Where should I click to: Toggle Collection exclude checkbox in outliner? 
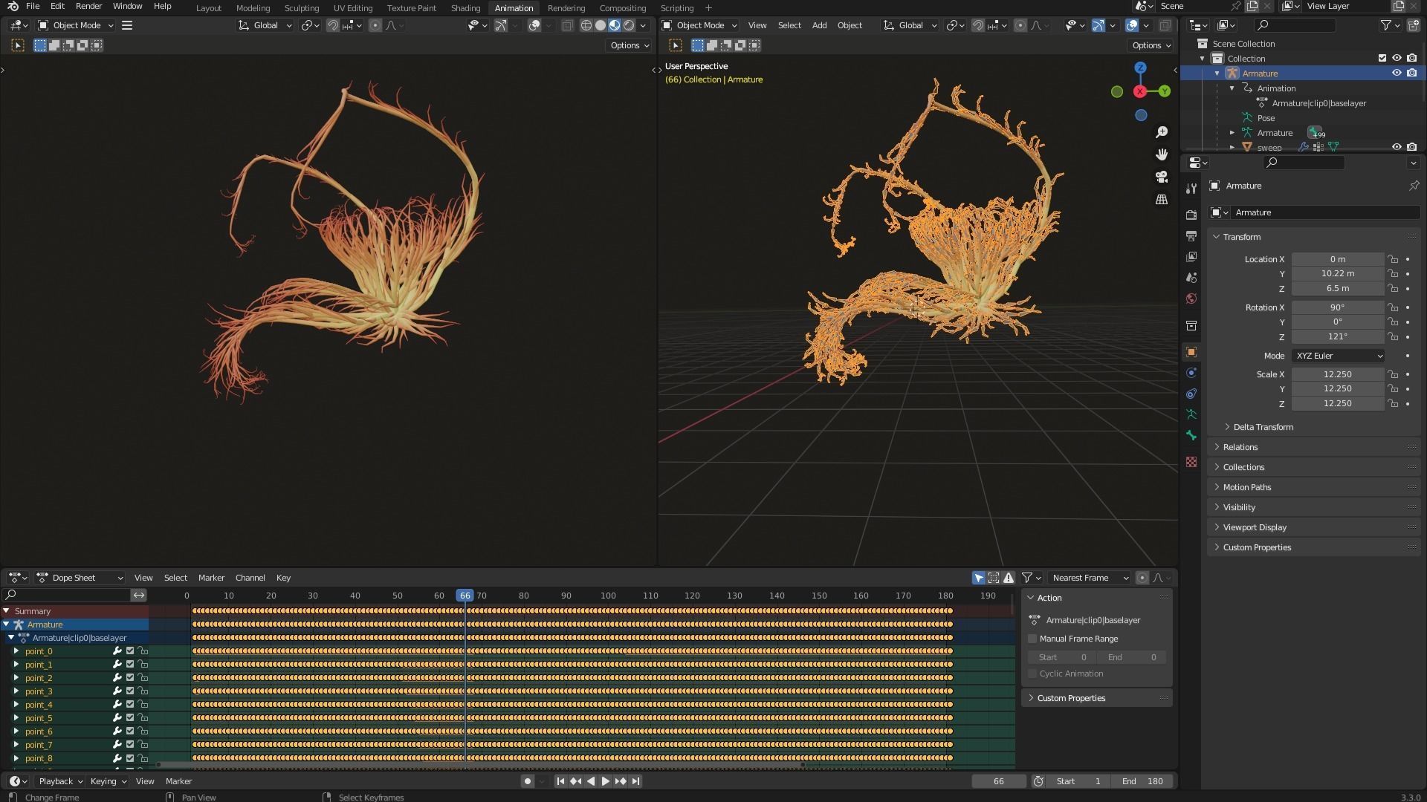pyautogui.click(x=1382, y=58)
